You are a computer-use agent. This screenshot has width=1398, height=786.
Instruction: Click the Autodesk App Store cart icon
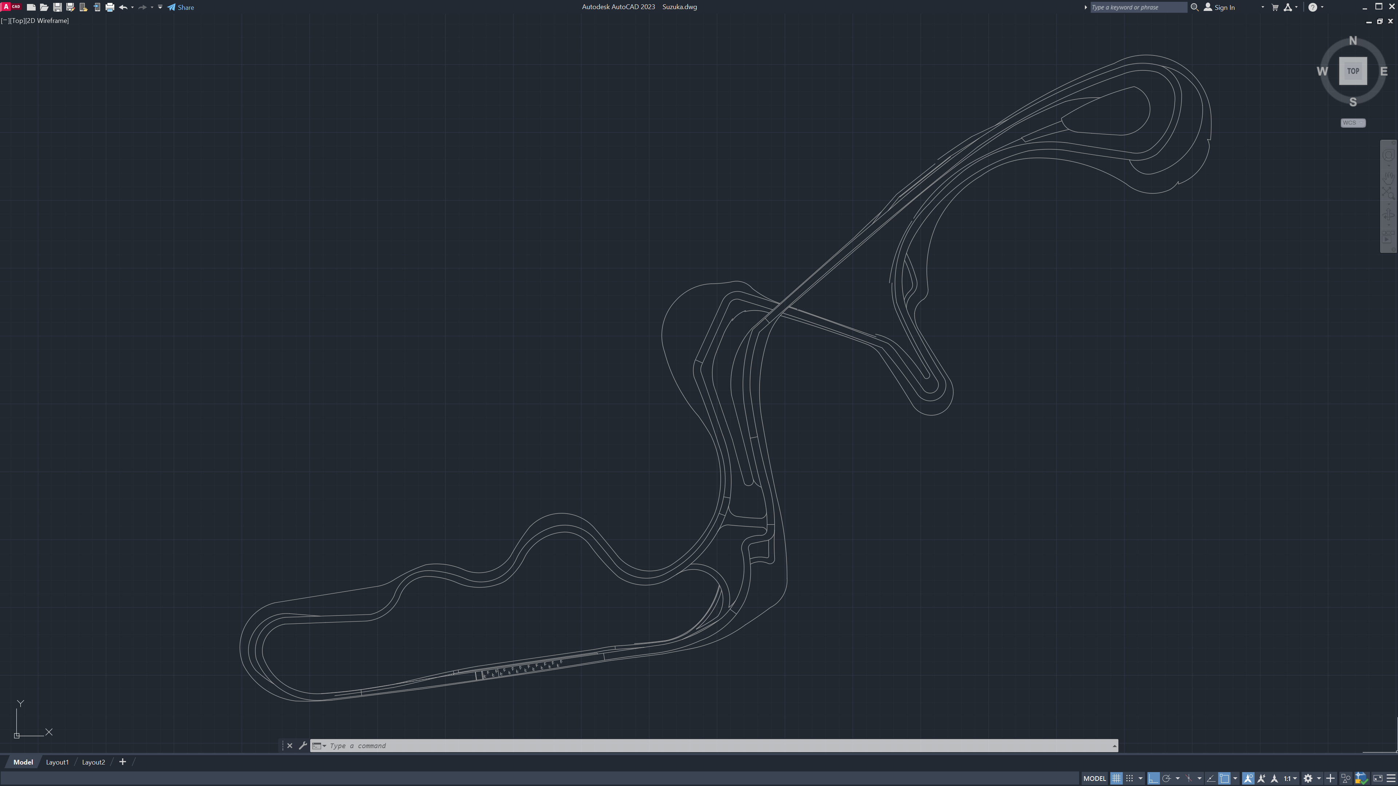coord(1275,8)
